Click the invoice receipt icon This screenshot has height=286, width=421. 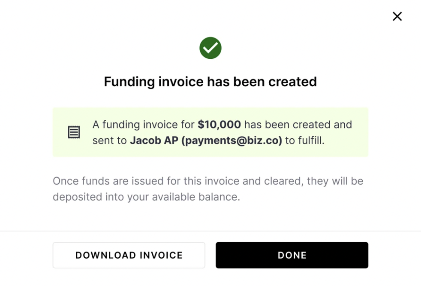(x=74, y=132)
